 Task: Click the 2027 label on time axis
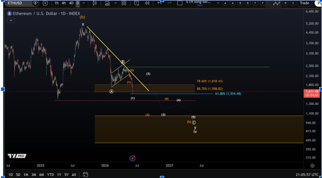coord(170,165)
